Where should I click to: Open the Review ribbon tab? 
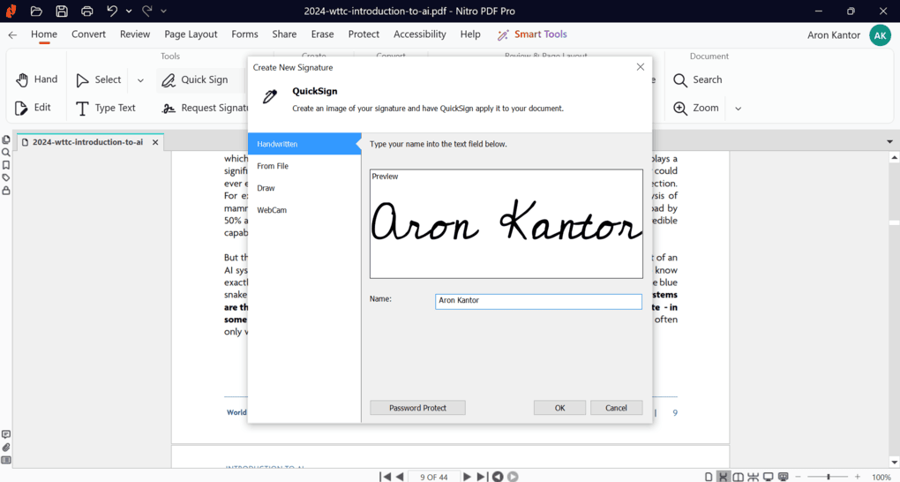[135, 34]
